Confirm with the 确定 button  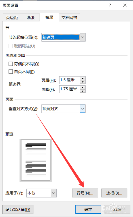(x=88, y=209)
